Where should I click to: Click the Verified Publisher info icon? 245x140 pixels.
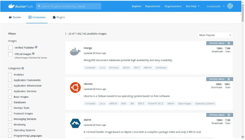click(x=36, y=47)
